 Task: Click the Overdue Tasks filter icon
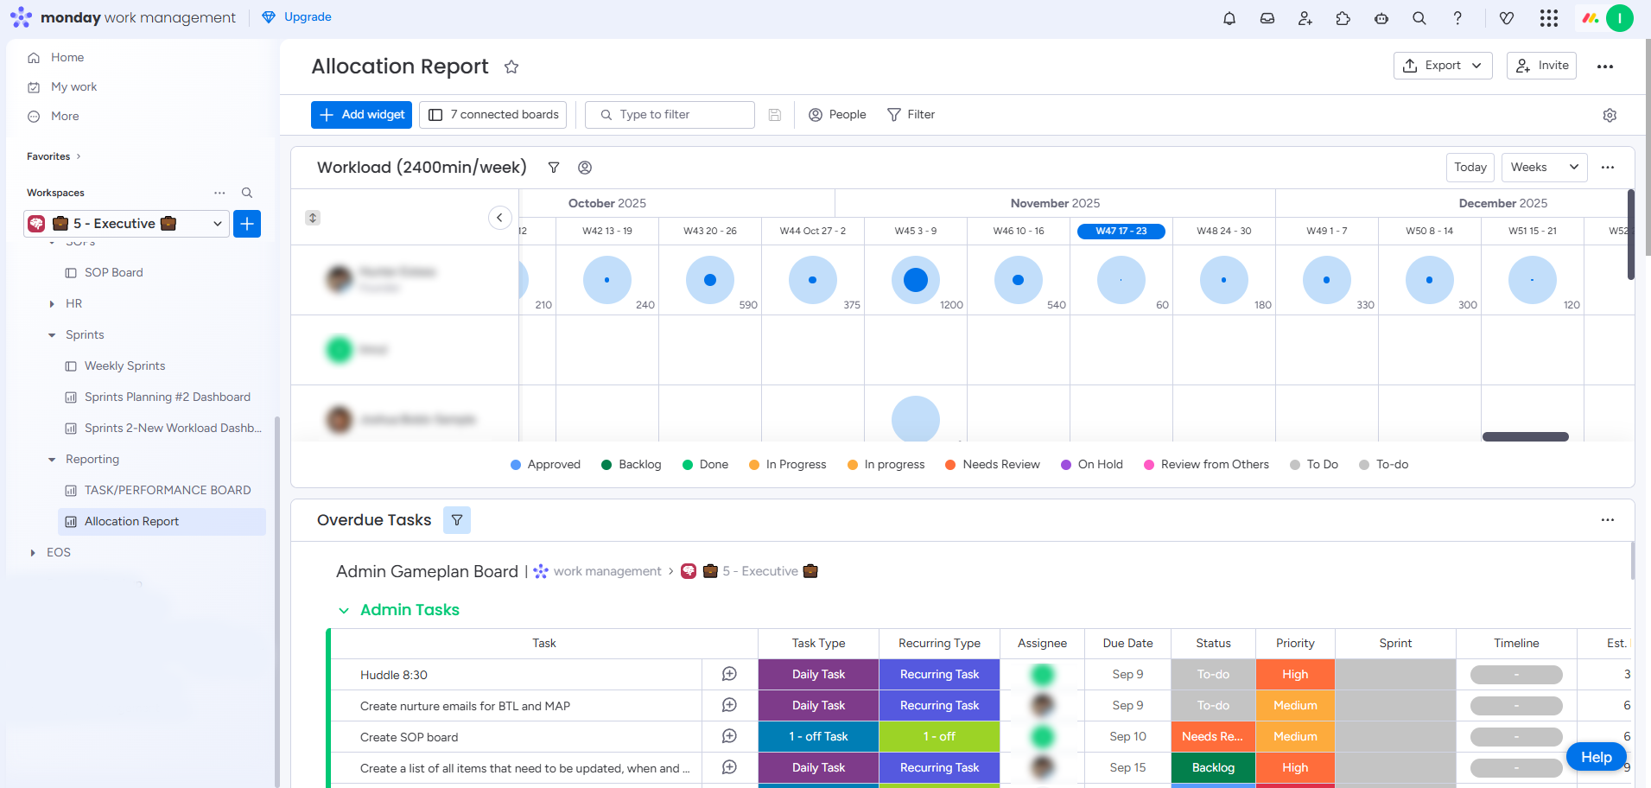(456, 520)
